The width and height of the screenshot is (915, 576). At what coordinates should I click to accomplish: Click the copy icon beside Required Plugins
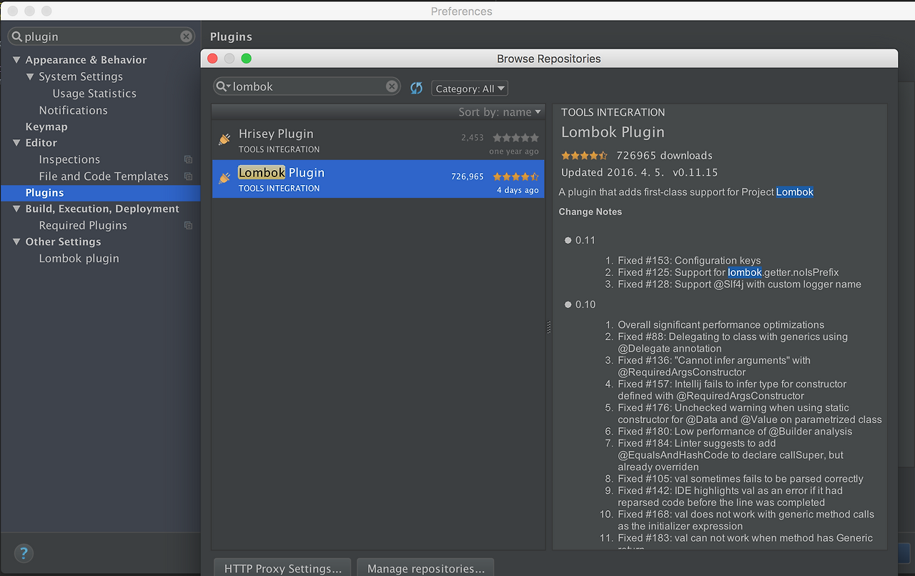point(188,225)
